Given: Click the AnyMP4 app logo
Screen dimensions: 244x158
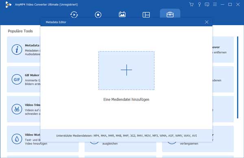Looking at the screenshot, I should pyautogui.click(x=8, y=4).
